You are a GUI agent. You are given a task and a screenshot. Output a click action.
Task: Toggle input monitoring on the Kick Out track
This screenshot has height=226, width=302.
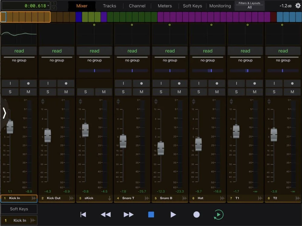point(48,83)
